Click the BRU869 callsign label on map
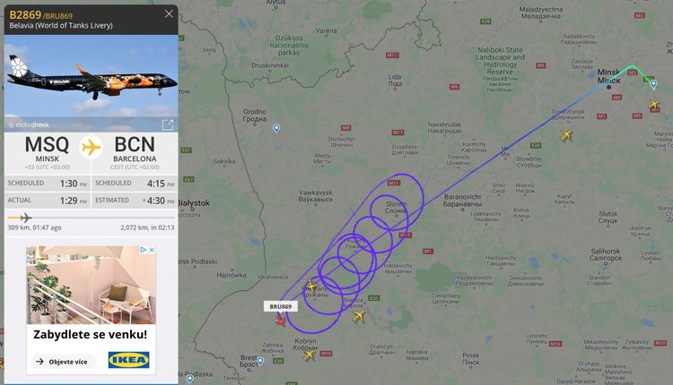The height and width of the screenshot is (385, 673). coord(281,306)
